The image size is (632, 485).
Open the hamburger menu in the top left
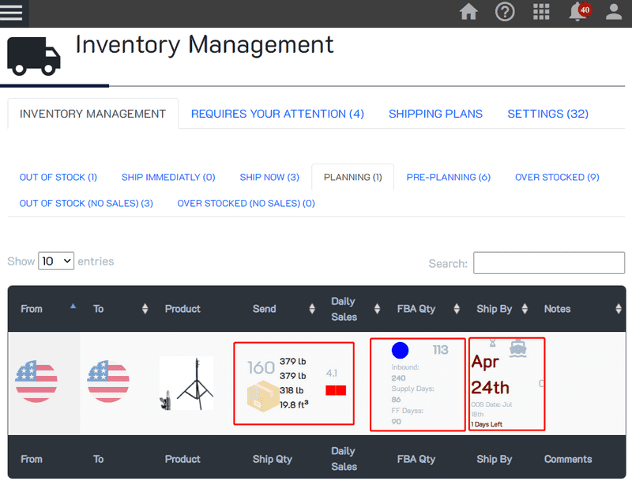coord(12,12)
